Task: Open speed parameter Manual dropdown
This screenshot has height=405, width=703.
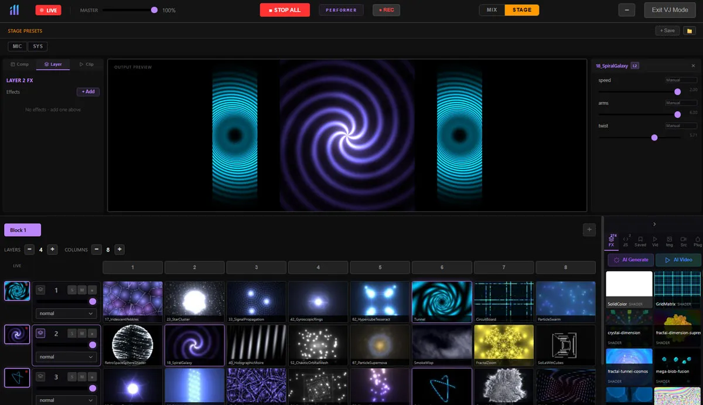Action: (x=681, y=80)
